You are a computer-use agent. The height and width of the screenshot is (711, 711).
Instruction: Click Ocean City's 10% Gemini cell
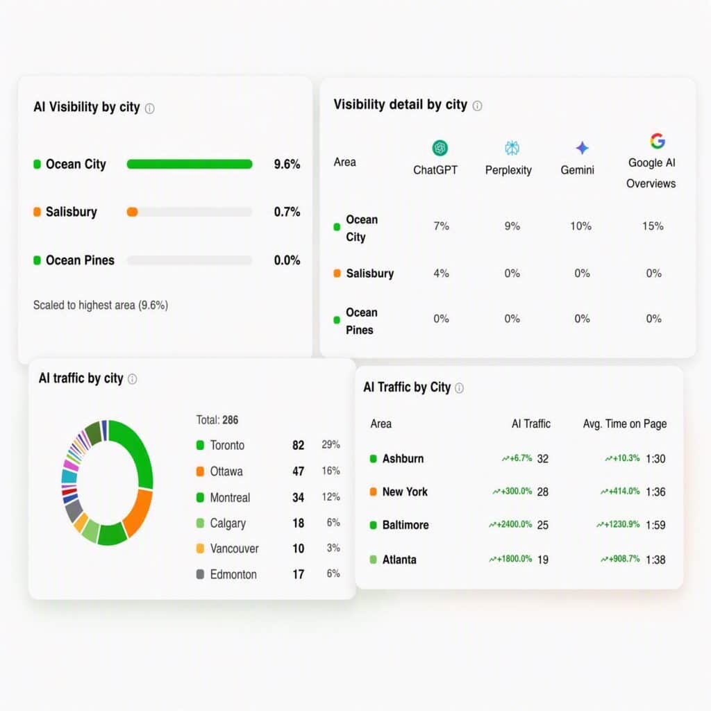581,226
